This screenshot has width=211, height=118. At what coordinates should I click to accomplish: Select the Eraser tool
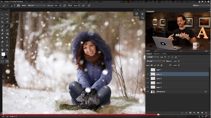coord(2,34)
